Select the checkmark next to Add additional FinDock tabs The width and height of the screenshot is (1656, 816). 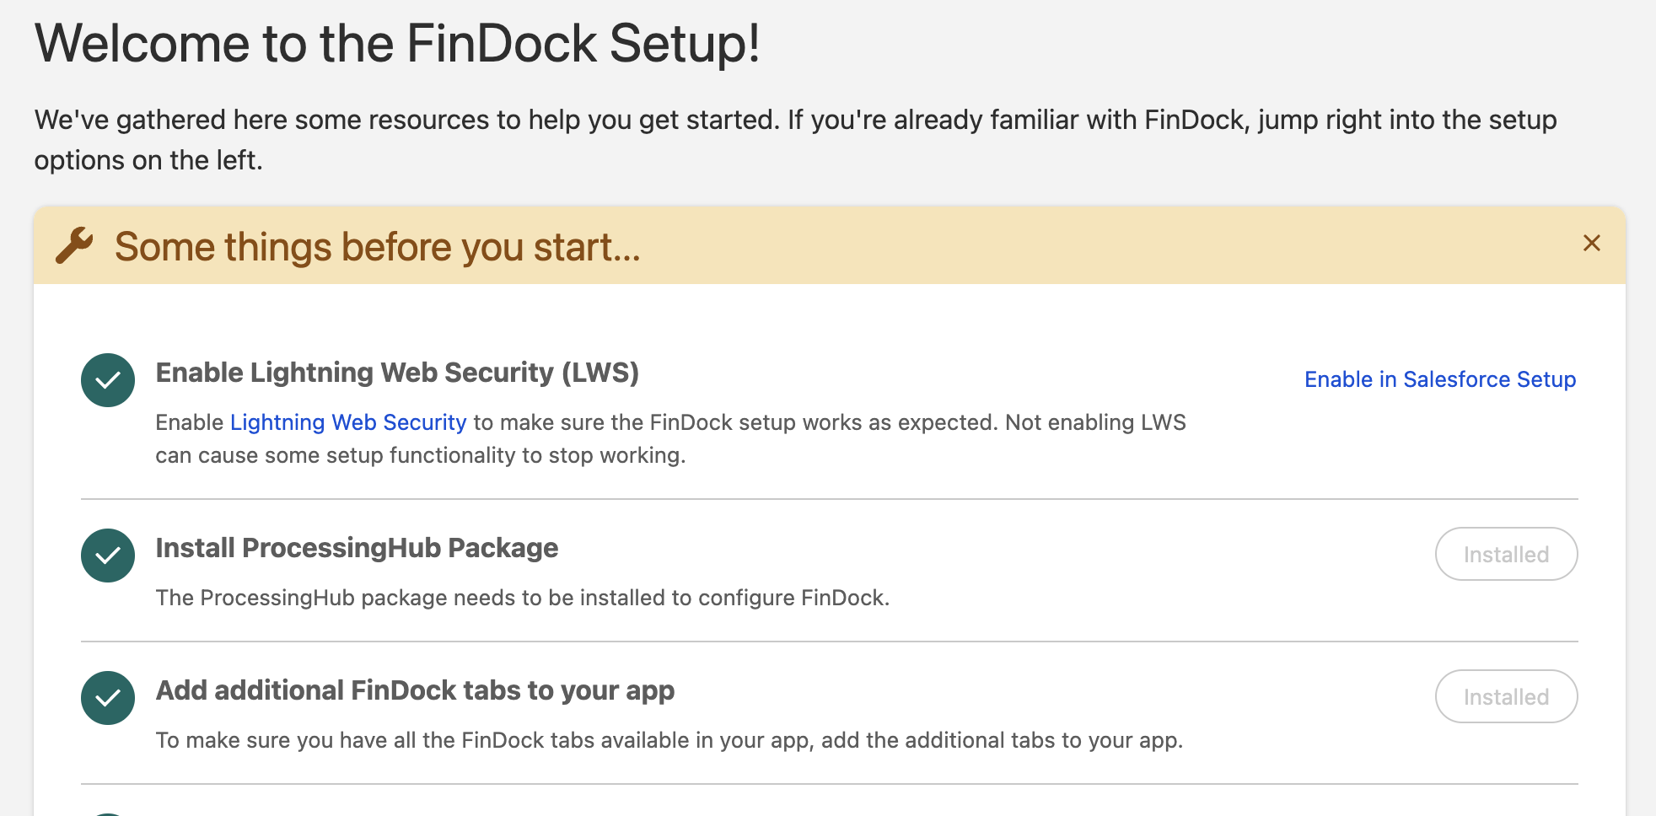pos(107,697)
